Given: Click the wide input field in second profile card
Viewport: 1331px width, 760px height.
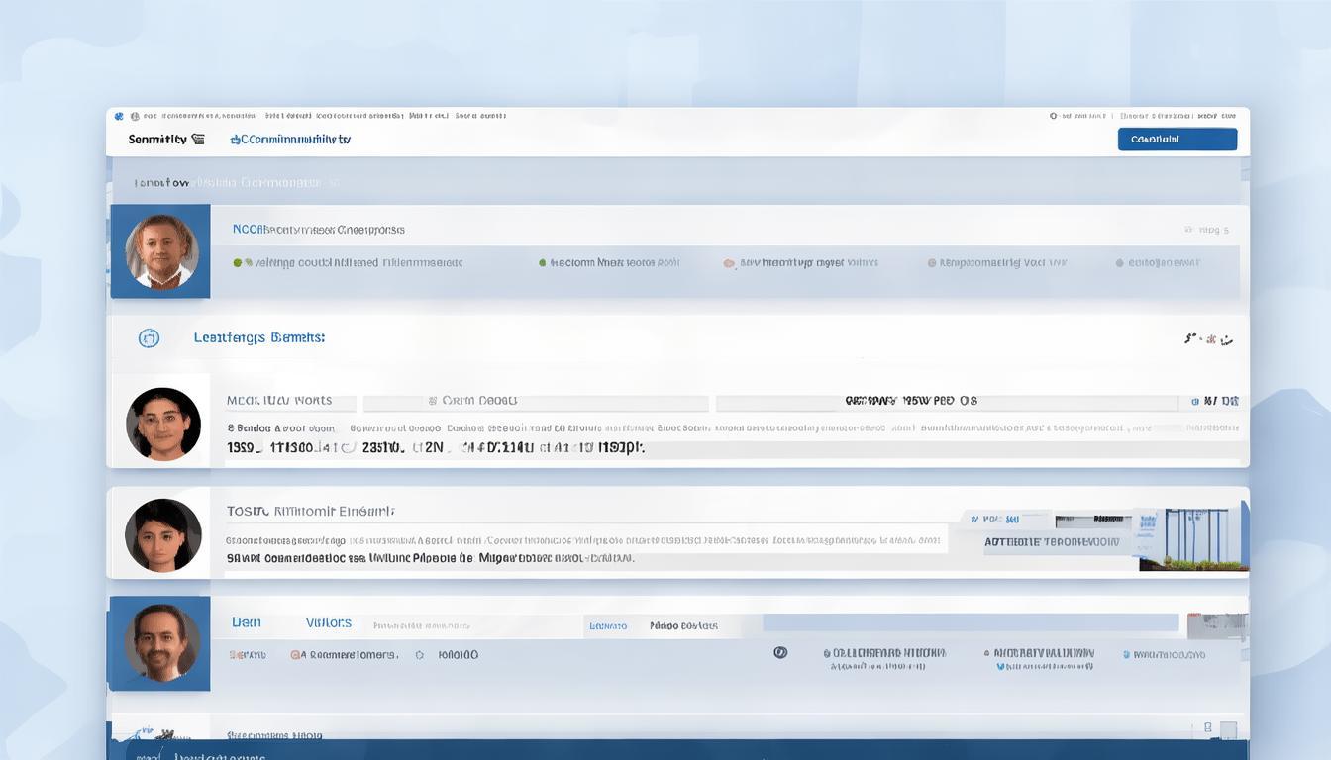Looking at the screenshot, I should click(x=535, y=402).
